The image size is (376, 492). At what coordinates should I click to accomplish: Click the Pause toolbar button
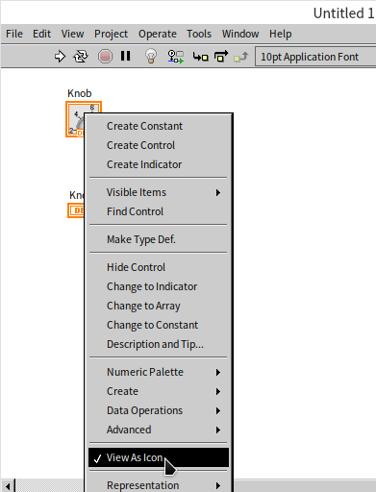coord(126,56)
